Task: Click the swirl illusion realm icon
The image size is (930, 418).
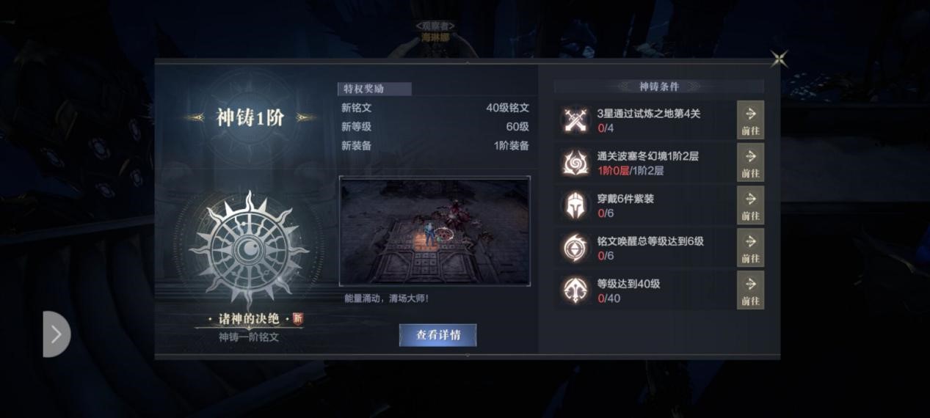Action: tap(575, 163)
